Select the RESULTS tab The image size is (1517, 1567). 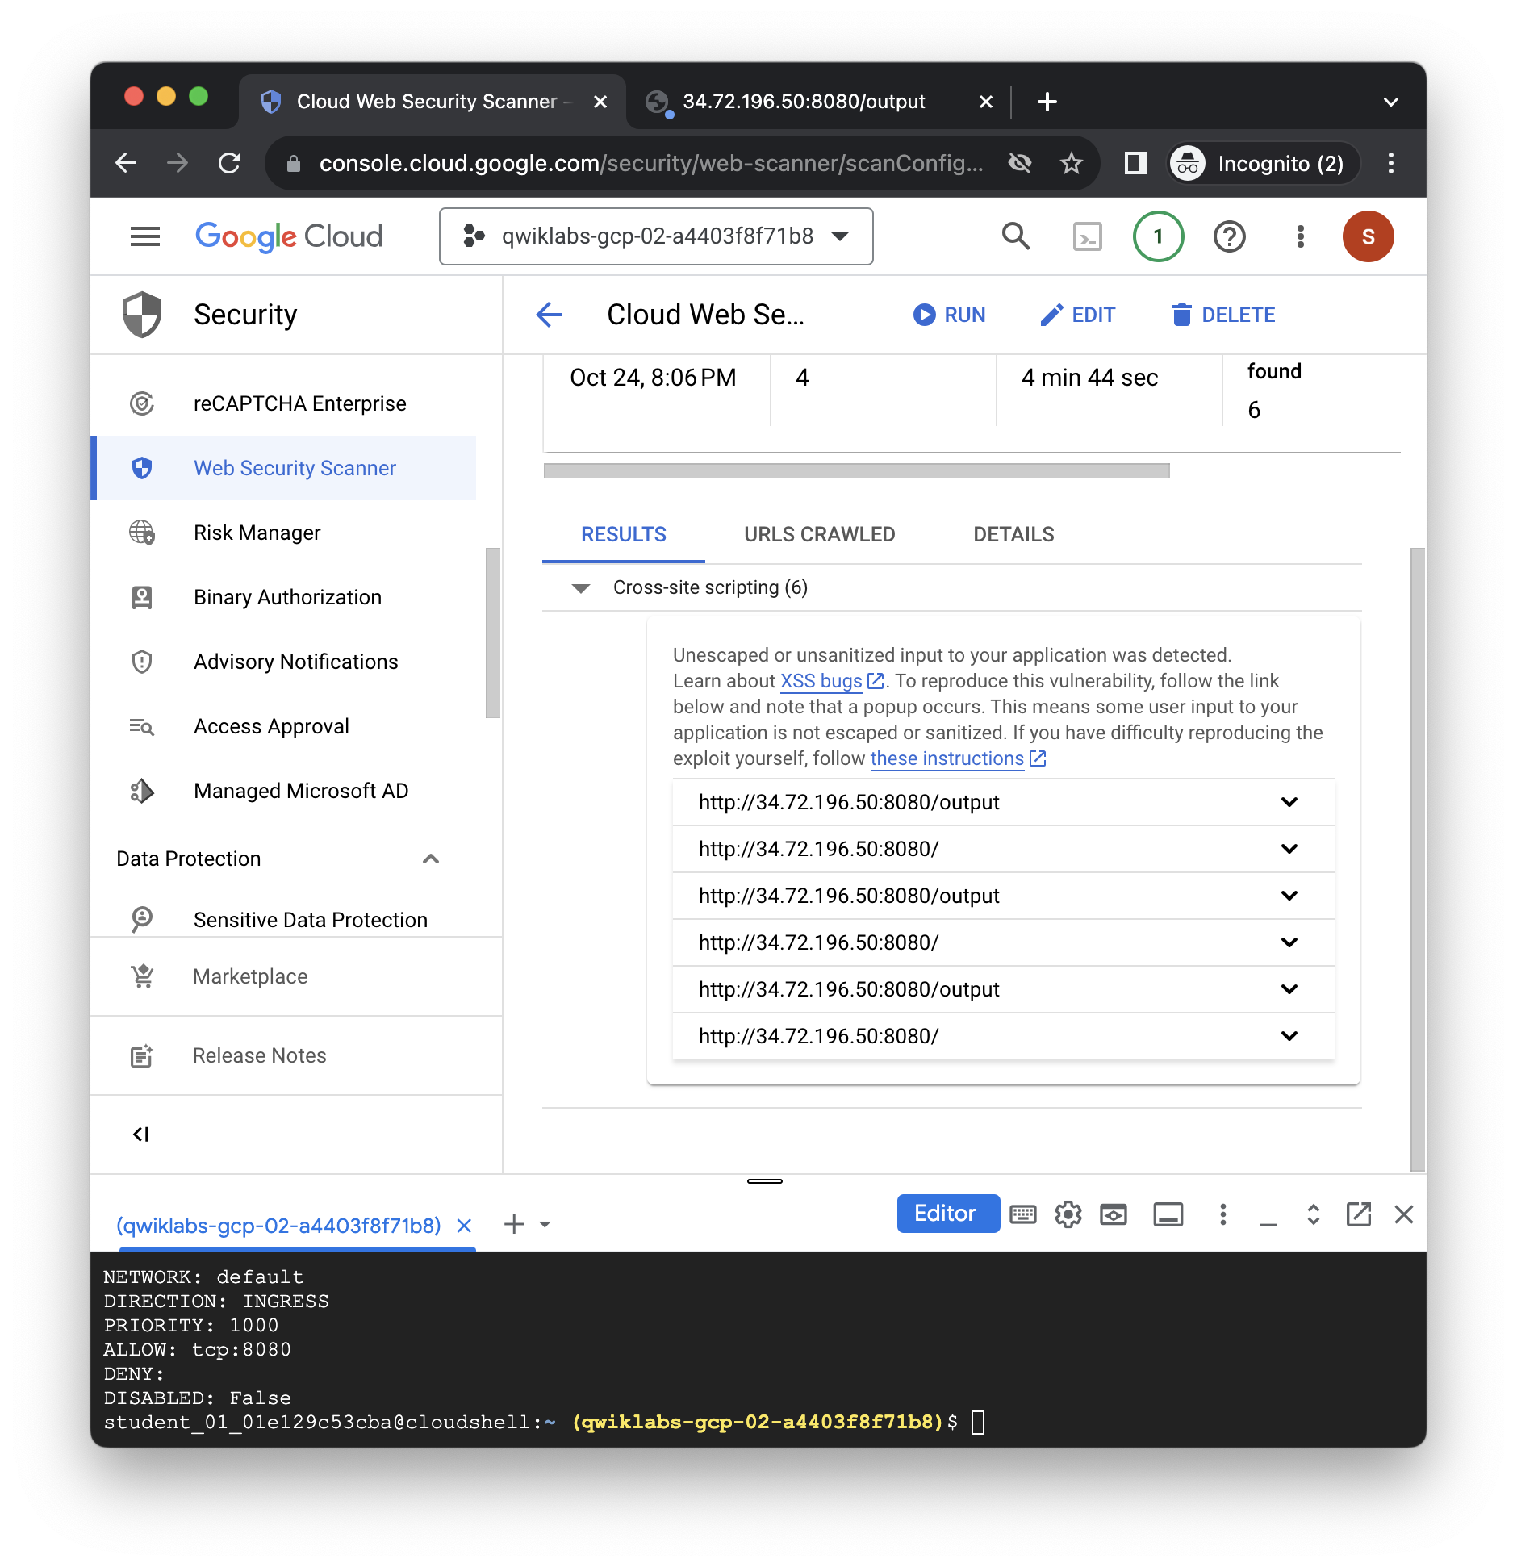click(624, 534)
